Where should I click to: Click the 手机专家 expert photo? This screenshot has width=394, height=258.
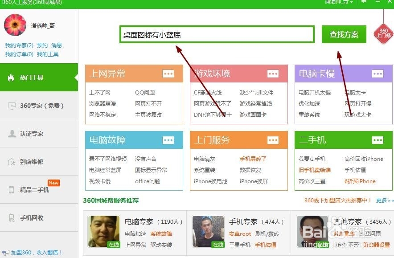208,231
